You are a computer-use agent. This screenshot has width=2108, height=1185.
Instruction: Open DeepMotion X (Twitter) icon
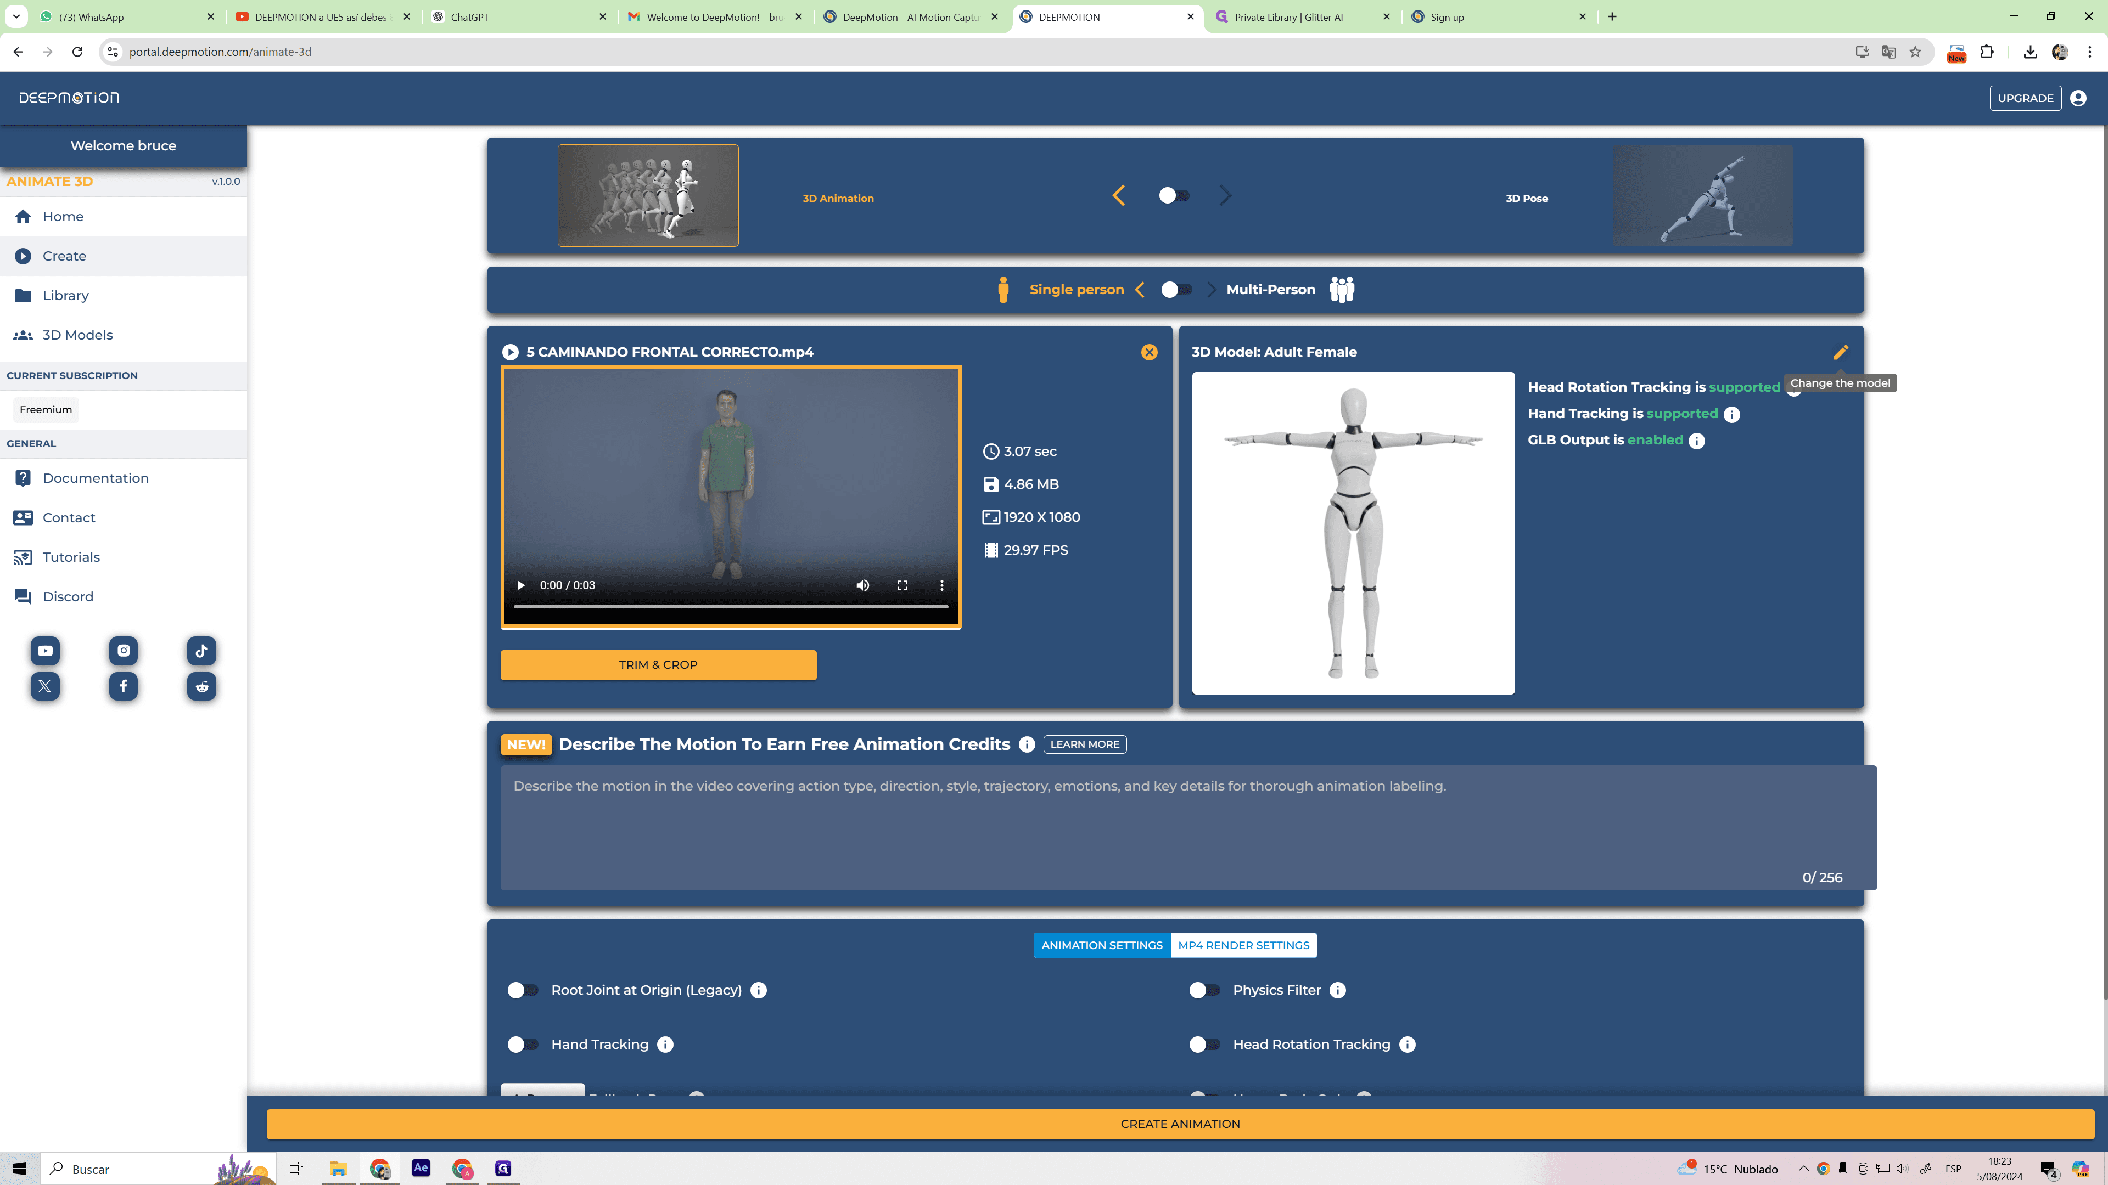pos(45,686)
